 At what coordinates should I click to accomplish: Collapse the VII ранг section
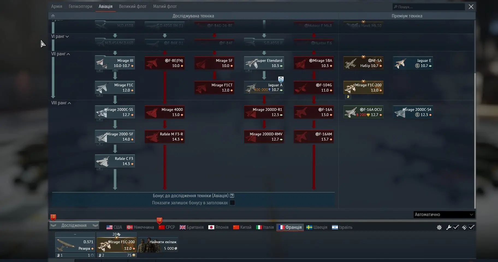[61, 54]
